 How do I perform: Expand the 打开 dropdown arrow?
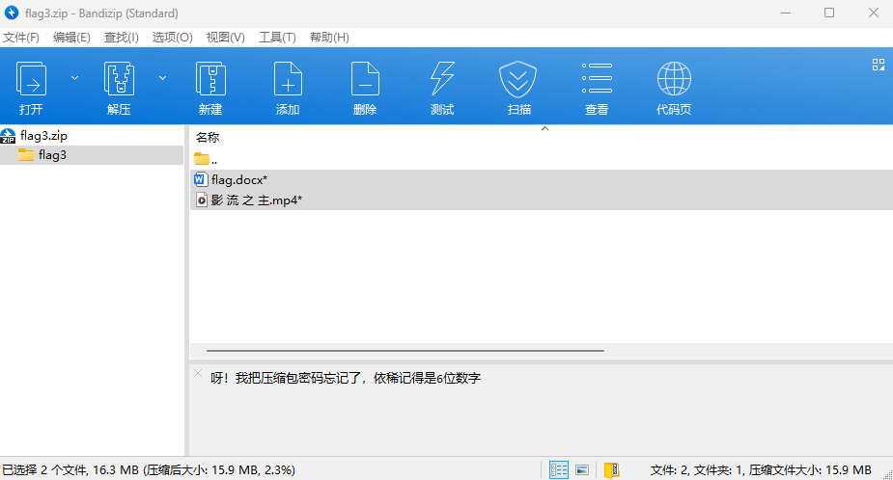click(74, 78)
